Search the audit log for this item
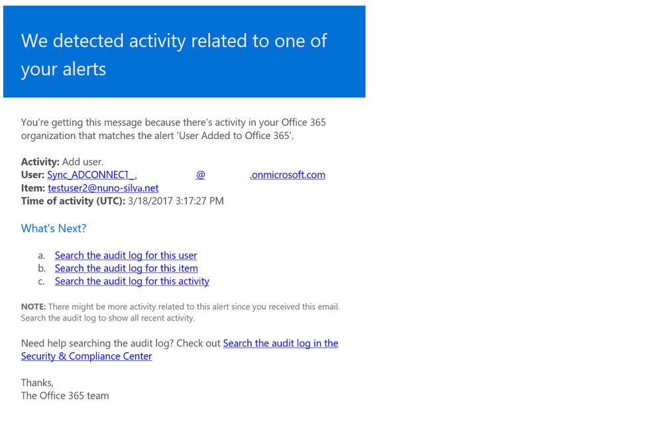The image size is (662, 441). [126, 268]
